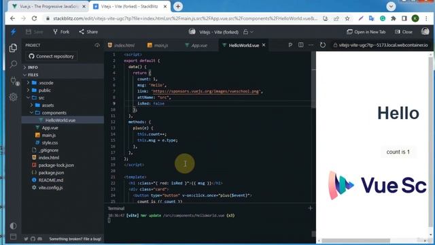Switch to Vue.js browser tab
This screenshot has height=245, width=435.
48,6
